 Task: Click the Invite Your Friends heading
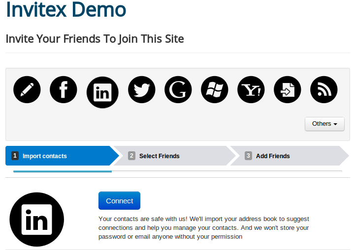pyautogui.click(x=95, y=38)
